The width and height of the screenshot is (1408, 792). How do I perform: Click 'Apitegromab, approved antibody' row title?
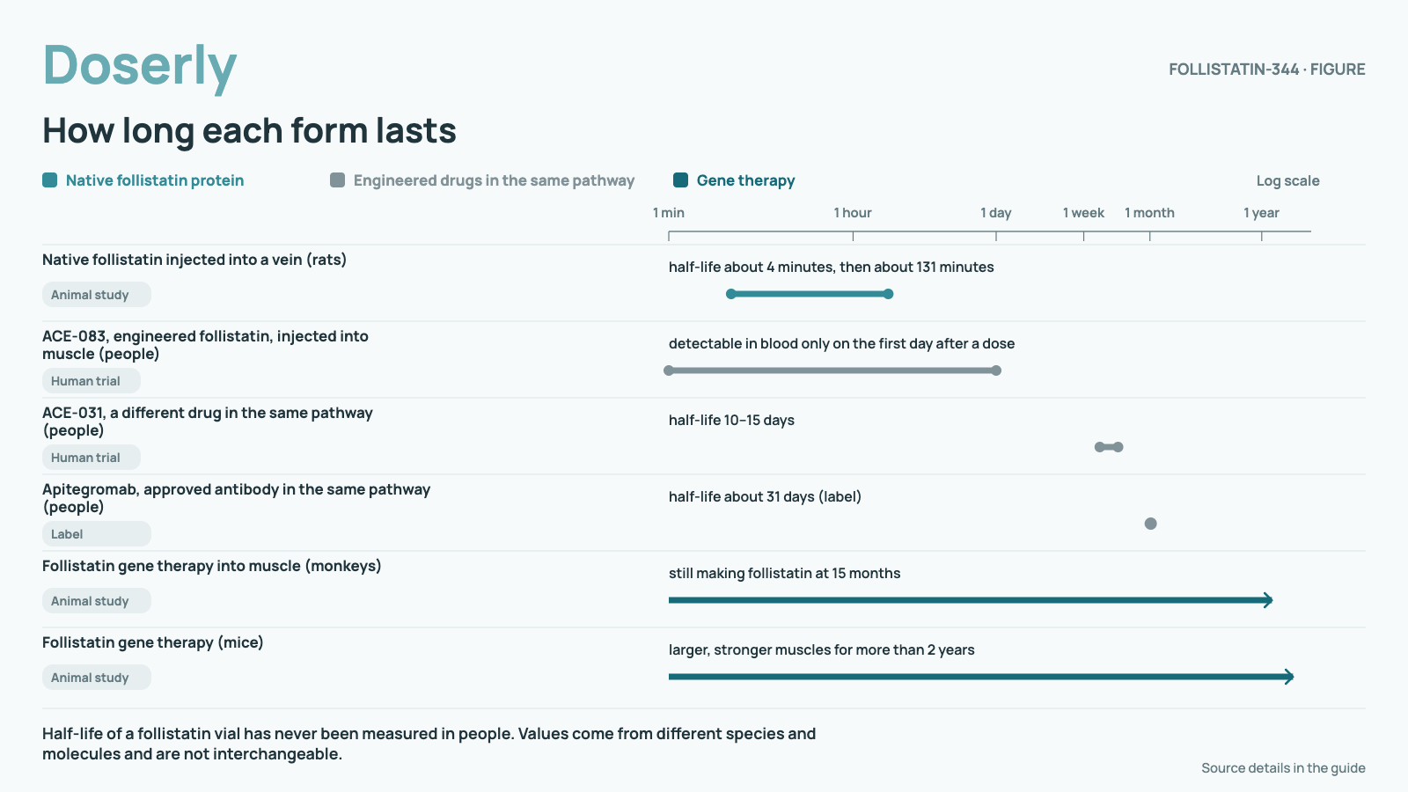(236, 498)
